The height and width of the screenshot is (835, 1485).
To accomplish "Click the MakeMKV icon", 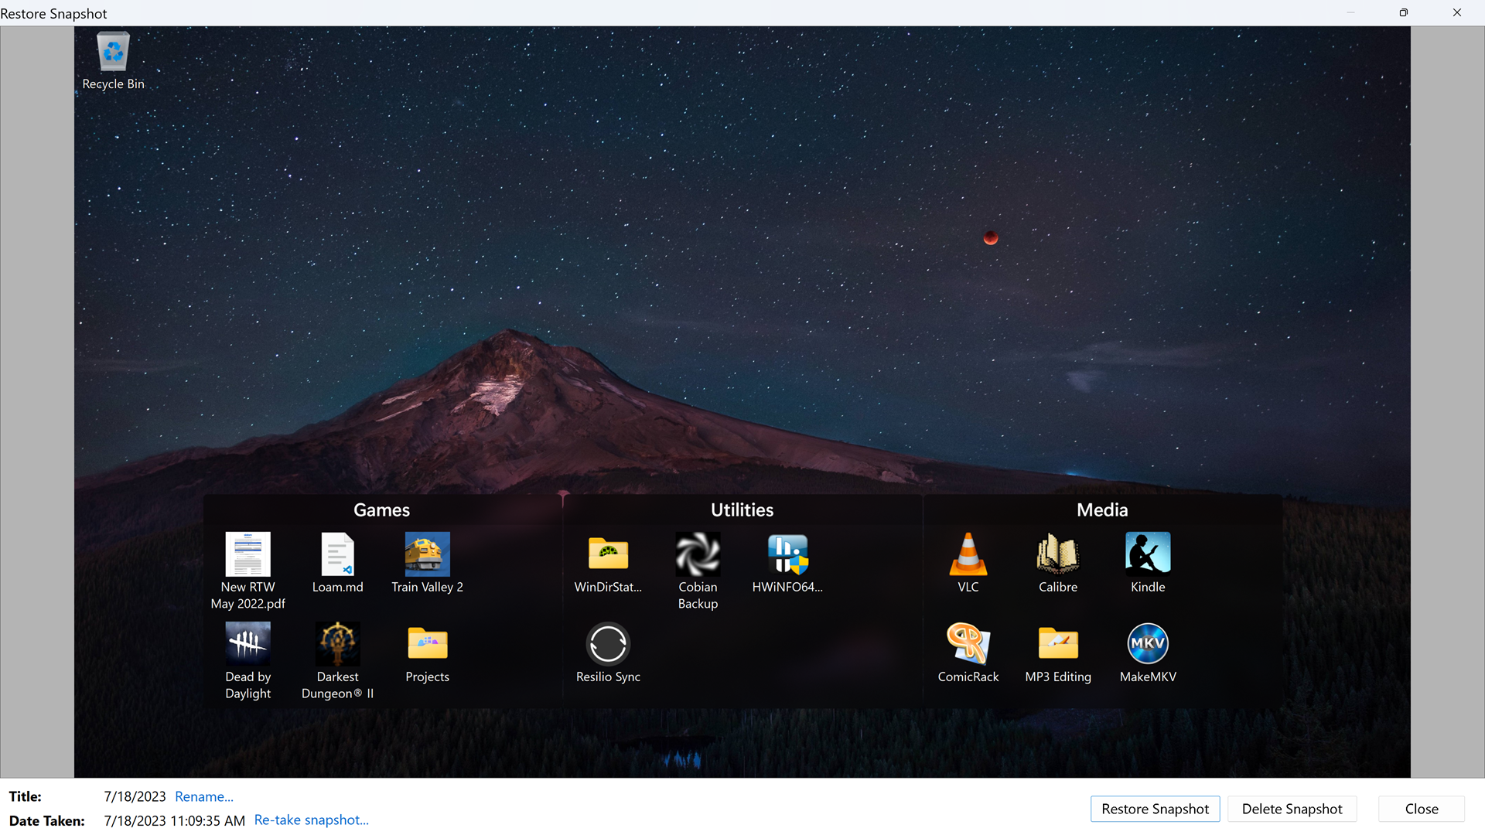I will coord(1148,644).
